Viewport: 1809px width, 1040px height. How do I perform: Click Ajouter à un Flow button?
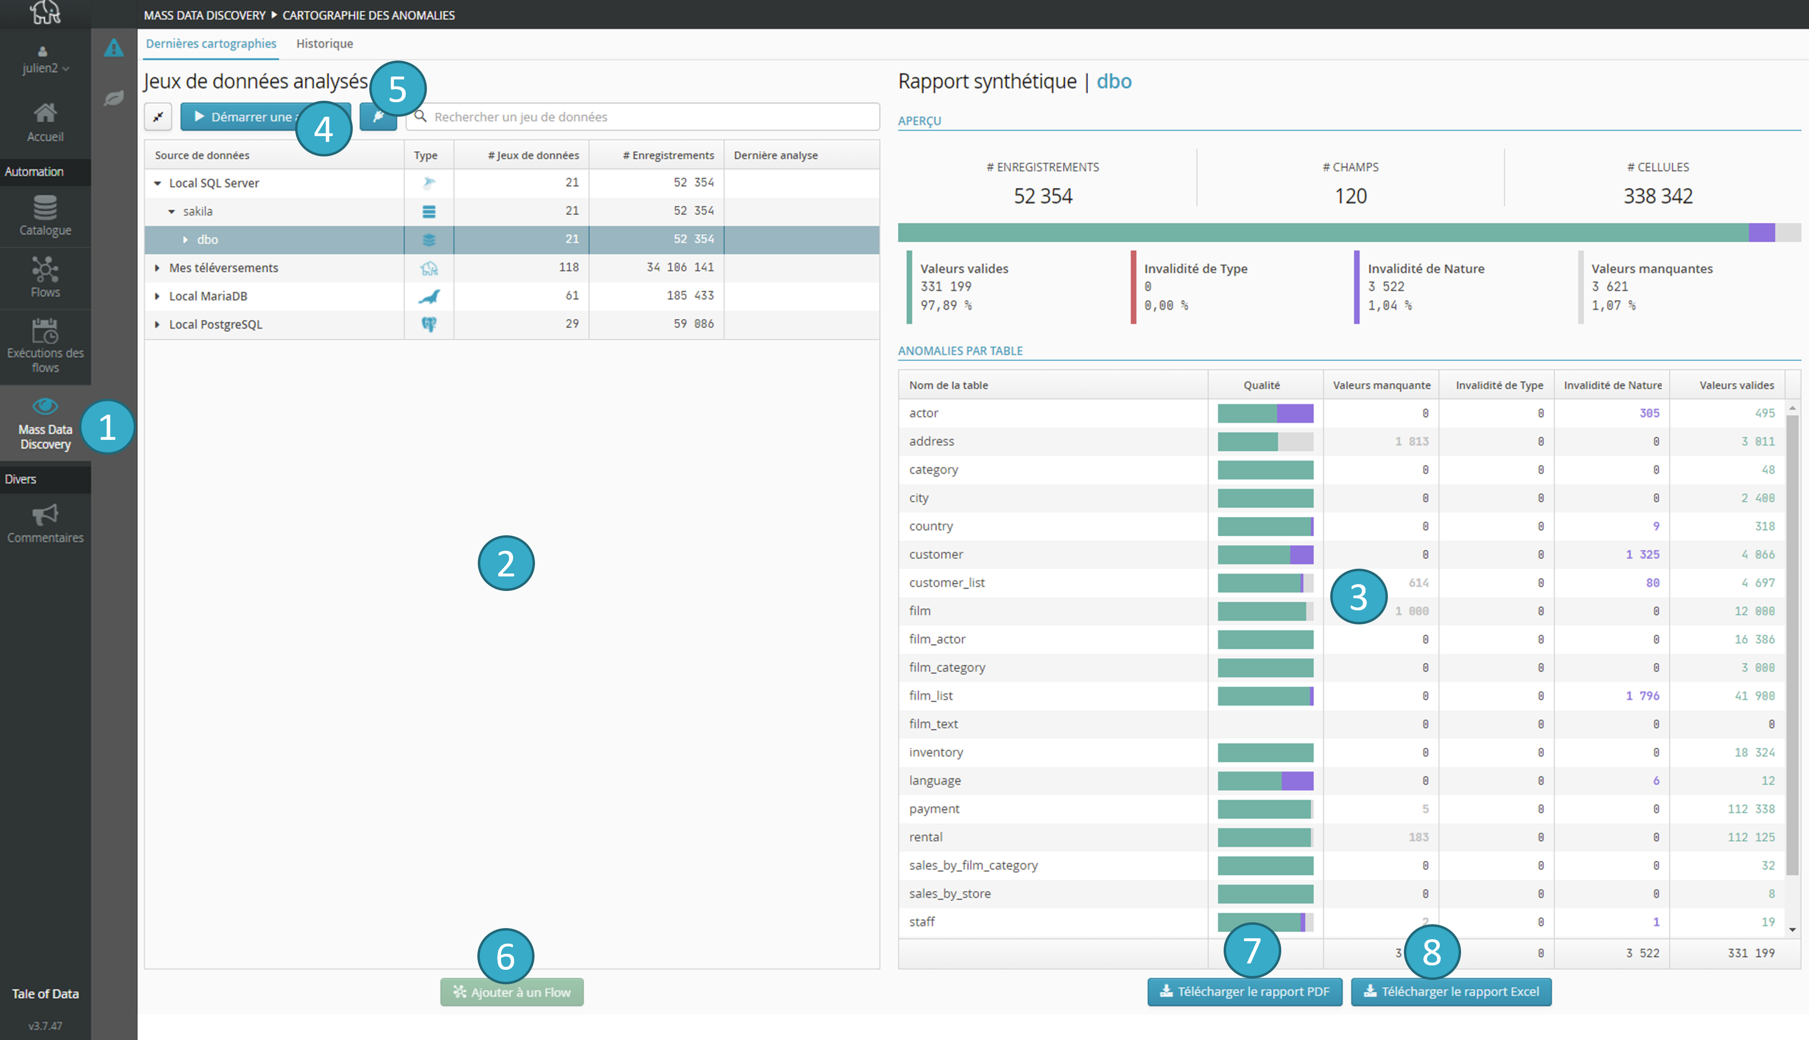coord(512,992)
